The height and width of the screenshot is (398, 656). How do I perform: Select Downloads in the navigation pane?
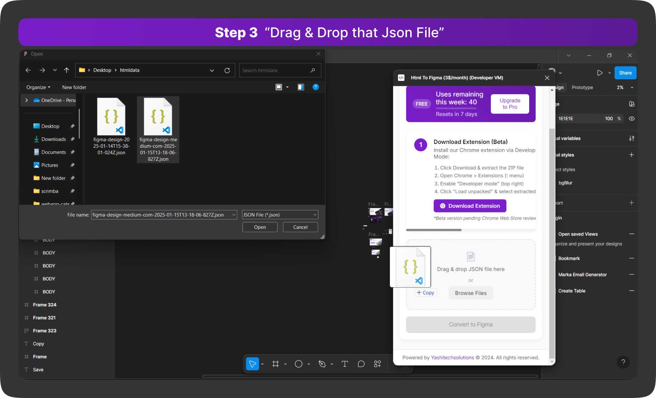click(x=54, y=139)
